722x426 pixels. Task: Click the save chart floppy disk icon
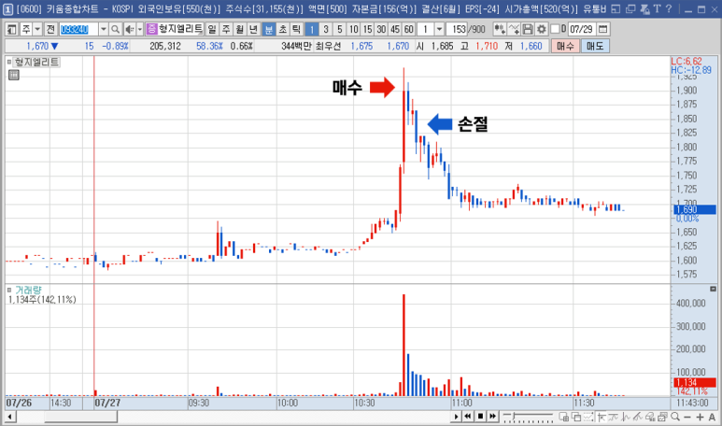point(528,30)
